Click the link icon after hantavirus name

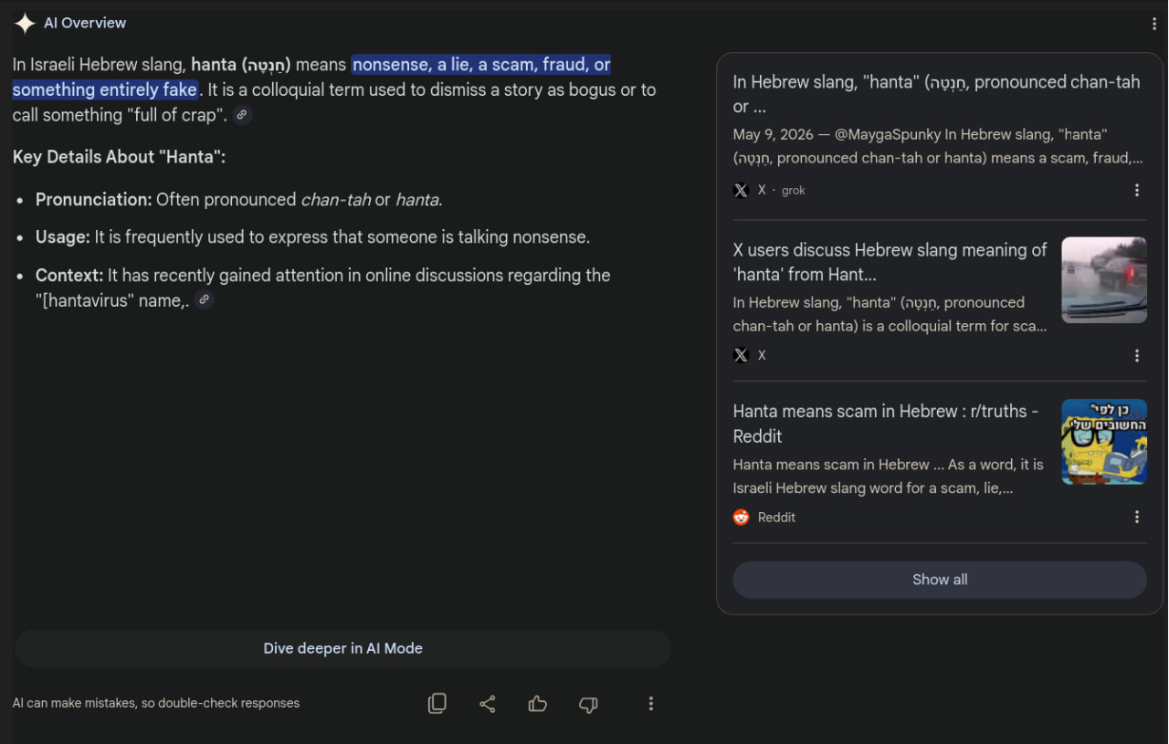click(205, 299)
